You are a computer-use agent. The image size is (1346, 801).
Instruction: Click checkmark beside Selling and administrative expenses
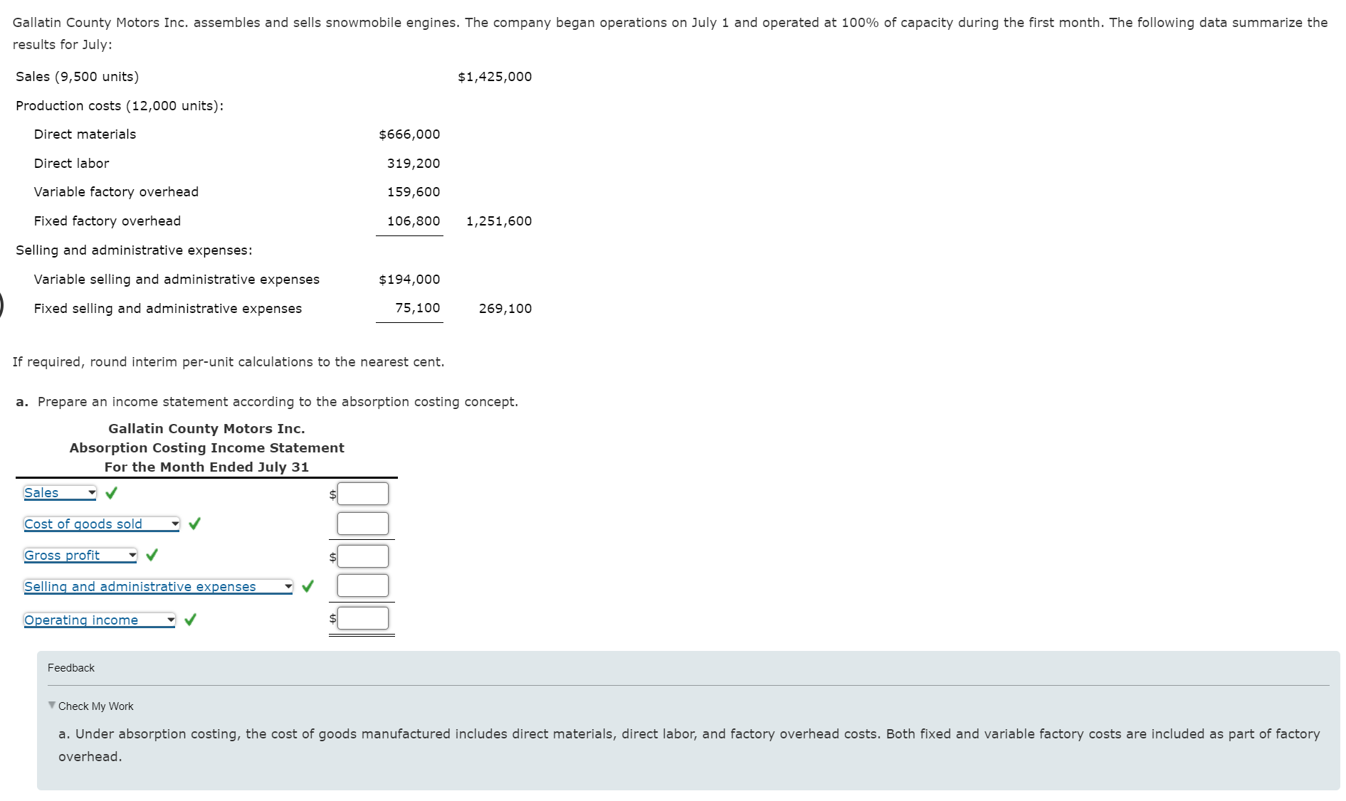click(307, 586)
